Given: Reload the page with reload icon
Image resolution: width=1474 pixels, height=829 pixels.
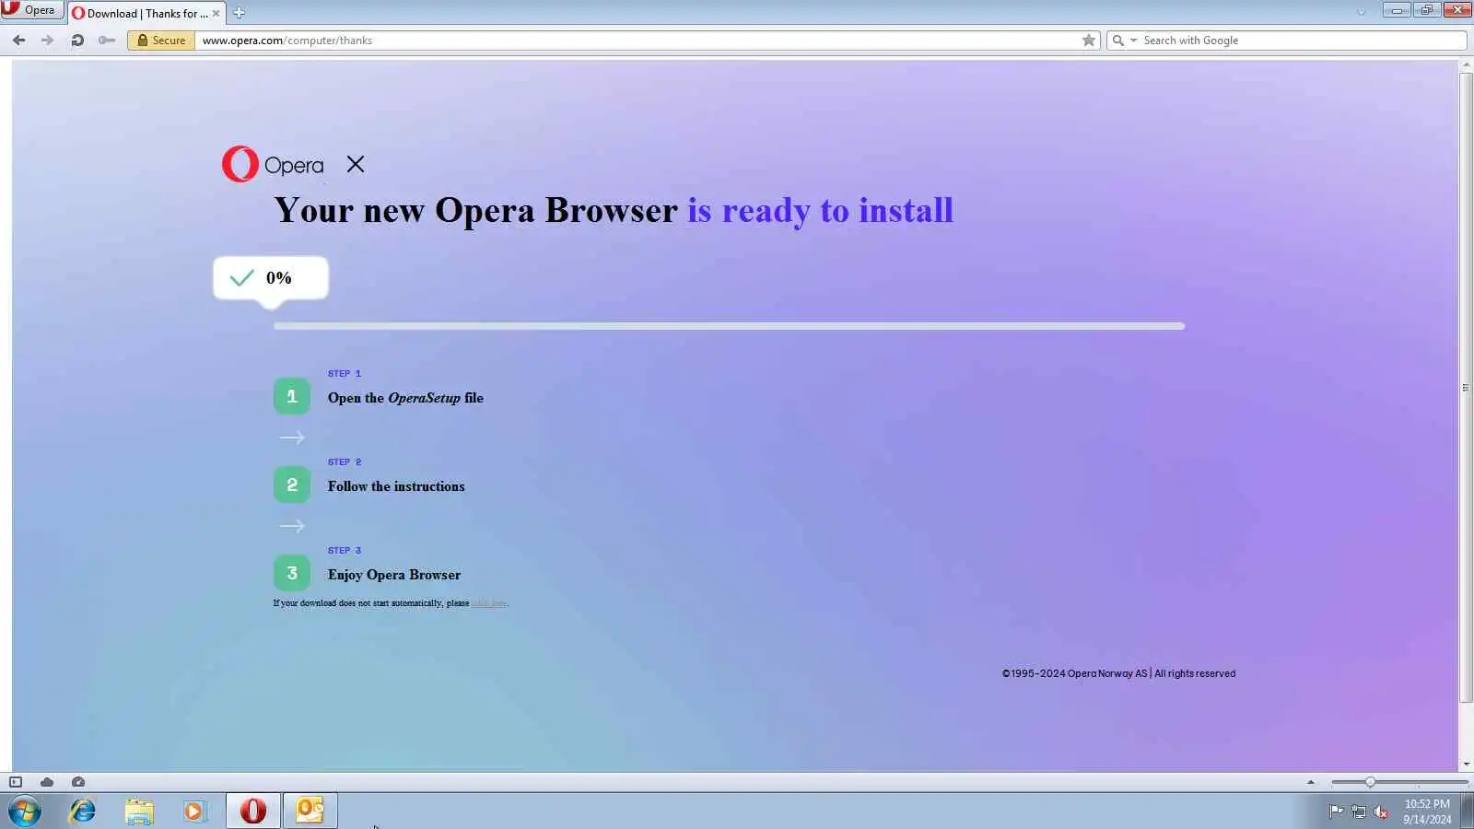Looking at the screenshot, I should tap(77, 40).
